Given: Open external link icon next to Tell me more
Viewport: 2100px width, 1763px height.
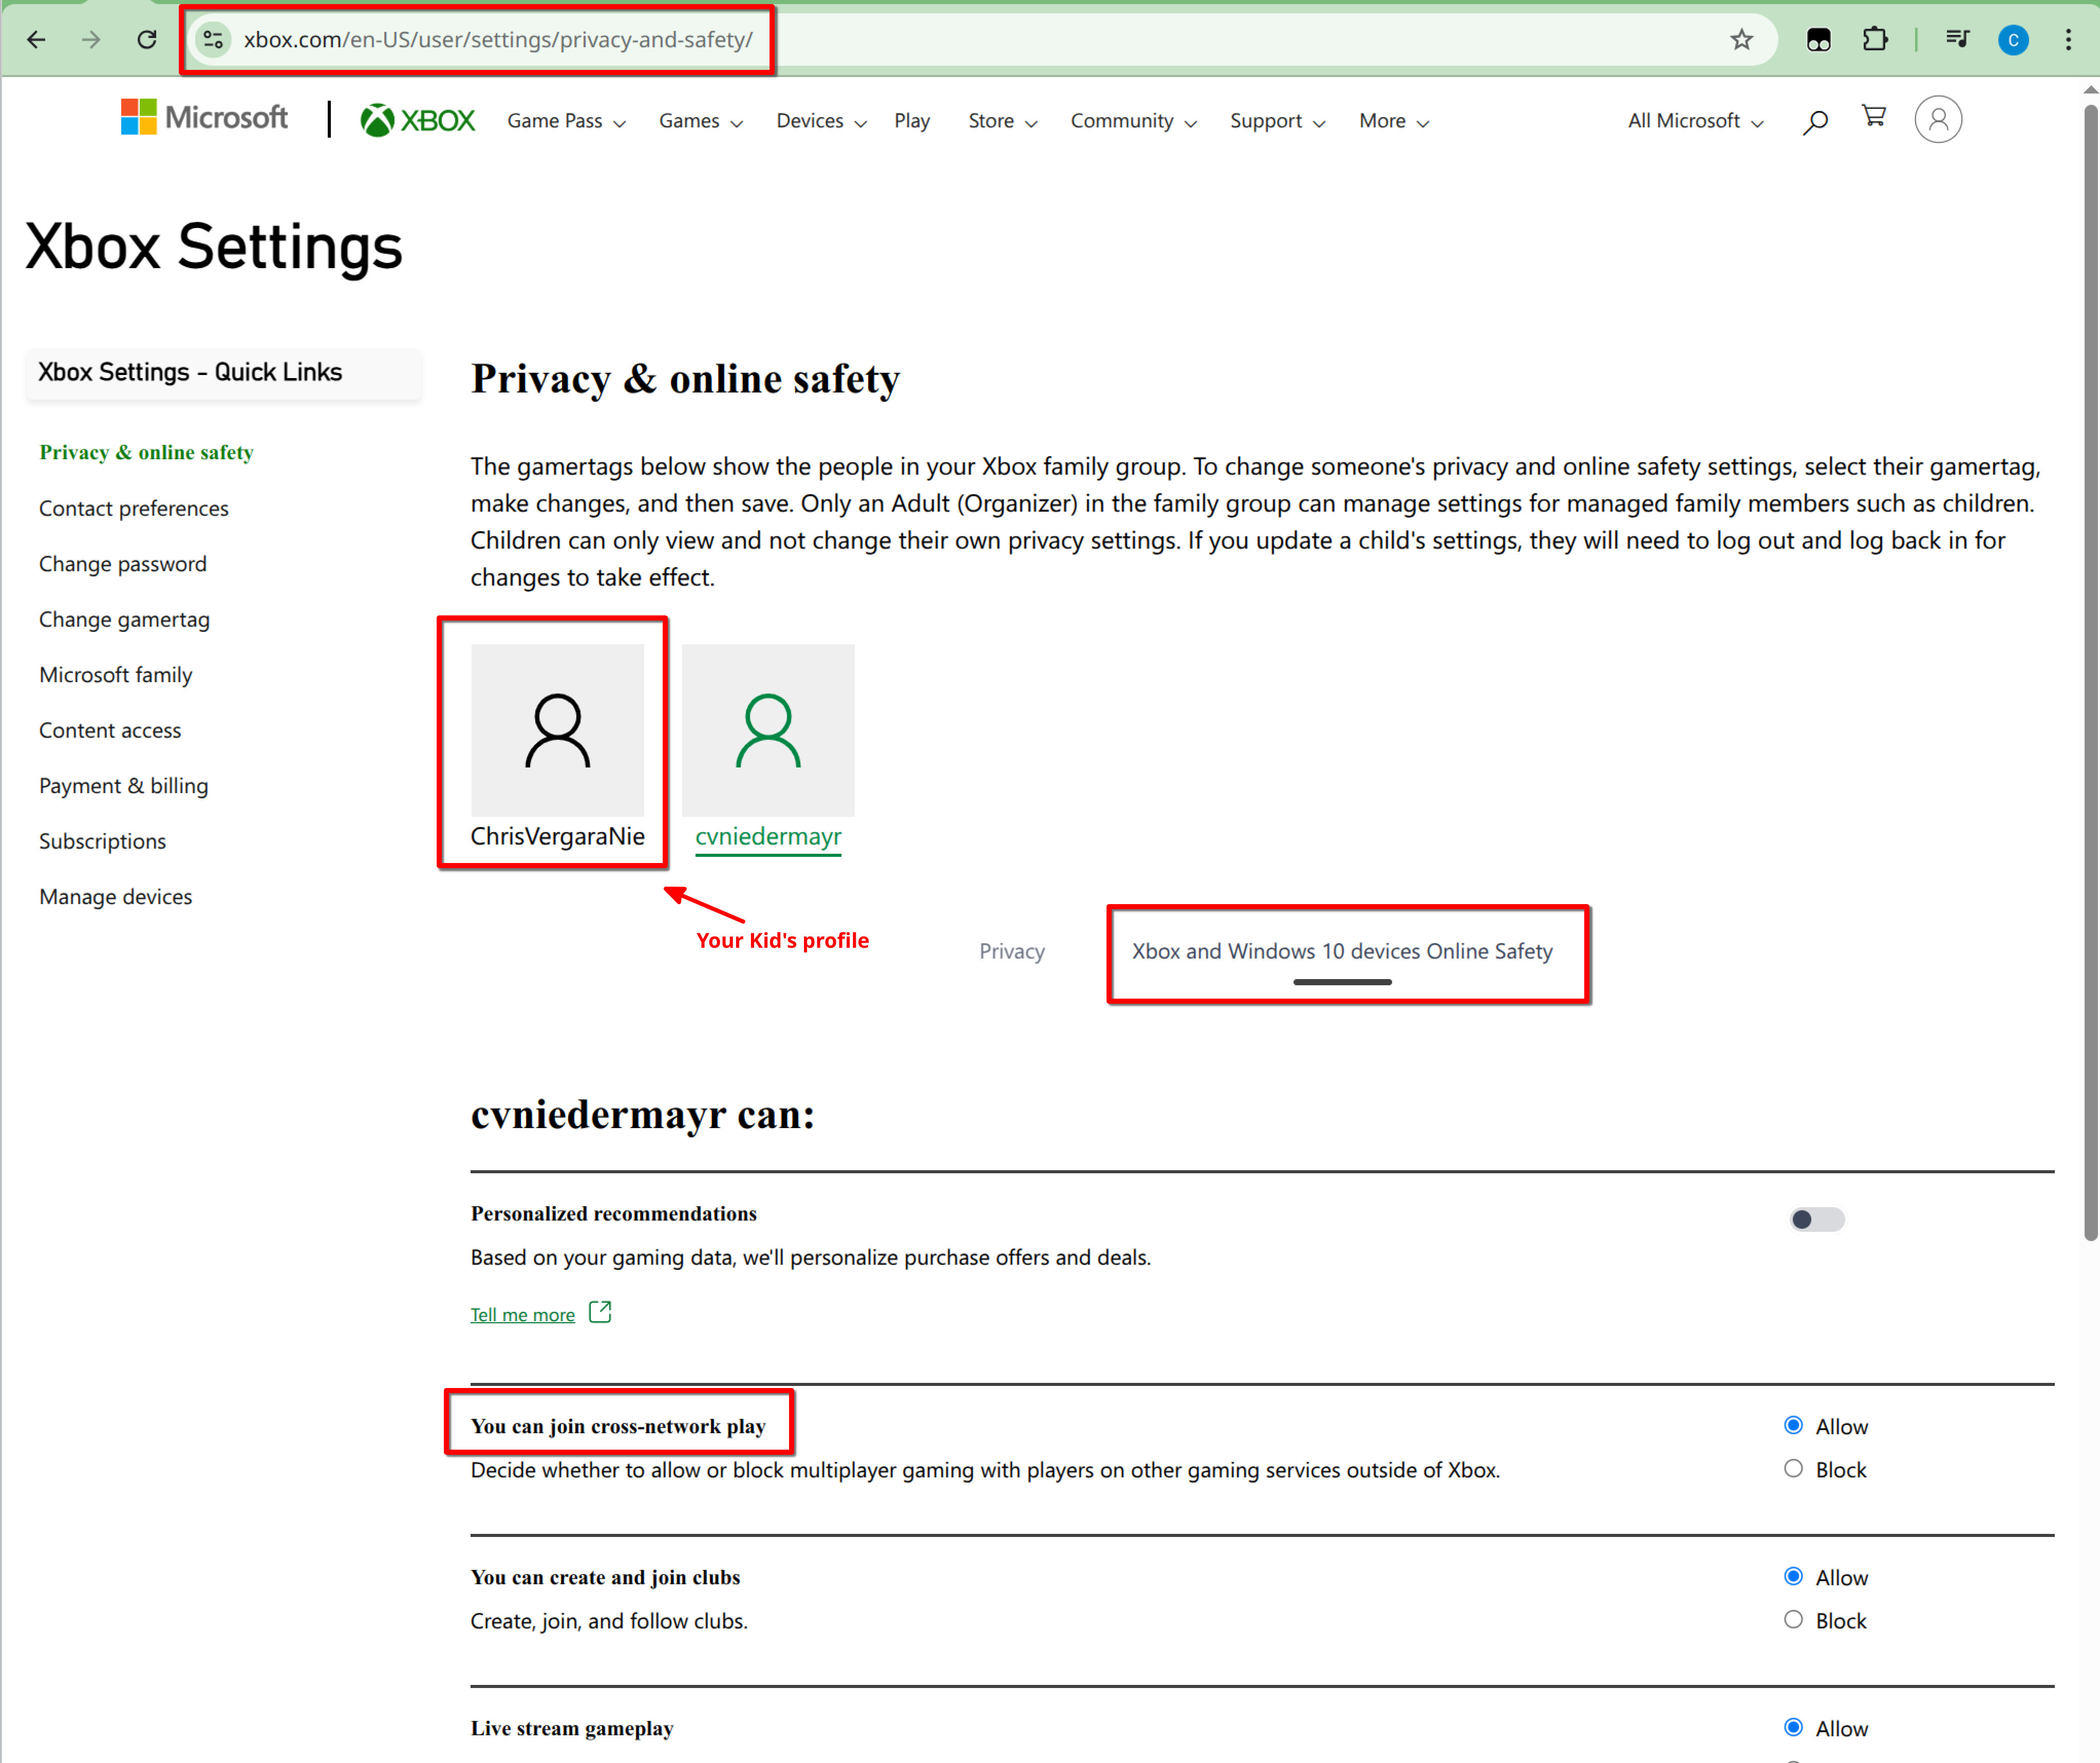Looking at the screenshot, I should click(600, 1311).
